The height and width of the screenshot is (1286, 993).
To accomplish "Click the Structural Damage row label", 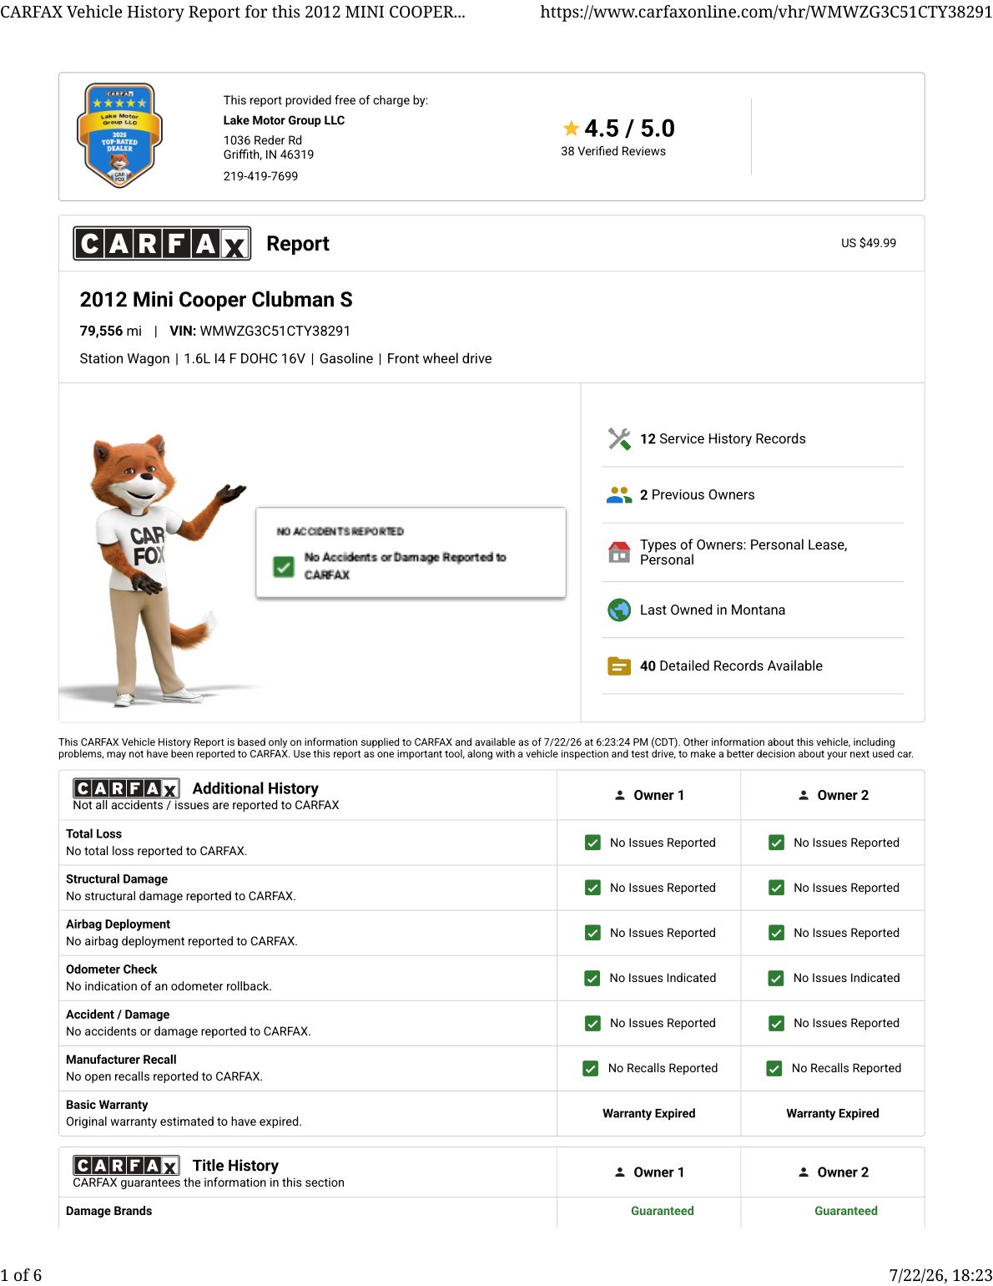I will click(117, 879).
